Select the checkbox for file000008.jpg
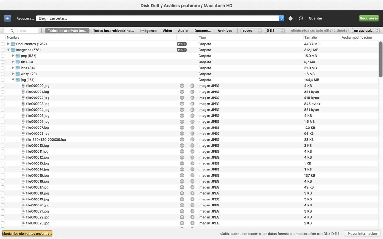This screenshot has height=239, width=383. coord(3,134)
